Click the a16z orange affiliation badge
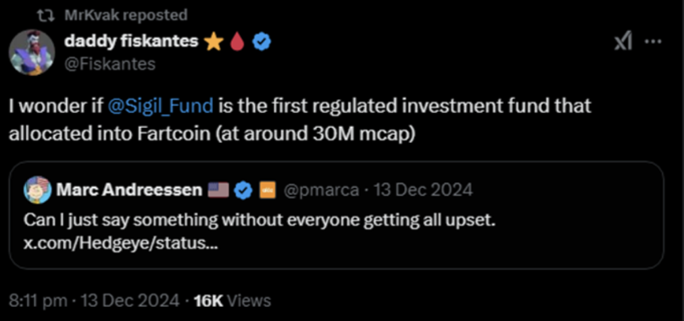Image resolution: width=684 pixels, height=321 pixels. pos(268,190)
